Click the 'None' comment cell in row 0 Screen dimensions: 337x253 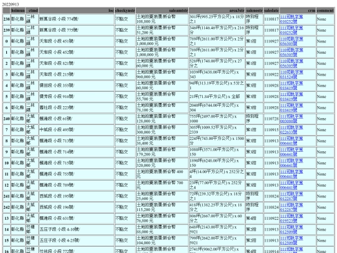(325, 41)
